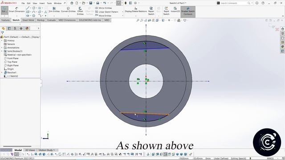The height and width of the screenshot is (160, 285).
Task: Click Mirror Entities
Action: tap(103, 8)
